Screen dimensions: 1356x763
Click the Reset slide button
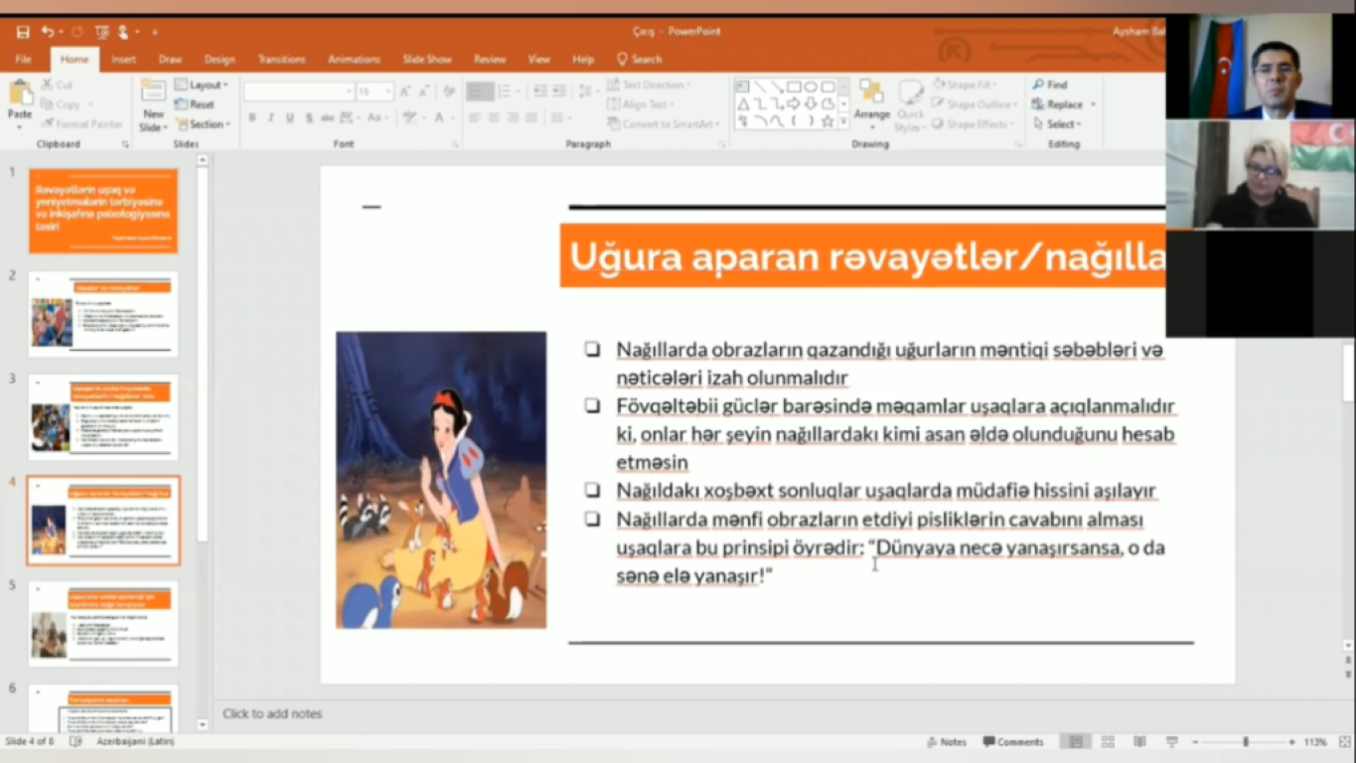click(195, 104)
